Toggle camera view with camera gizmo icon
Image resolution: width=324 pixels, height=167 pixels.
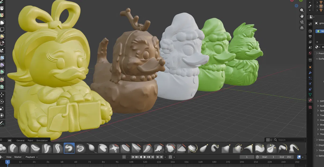302,22
